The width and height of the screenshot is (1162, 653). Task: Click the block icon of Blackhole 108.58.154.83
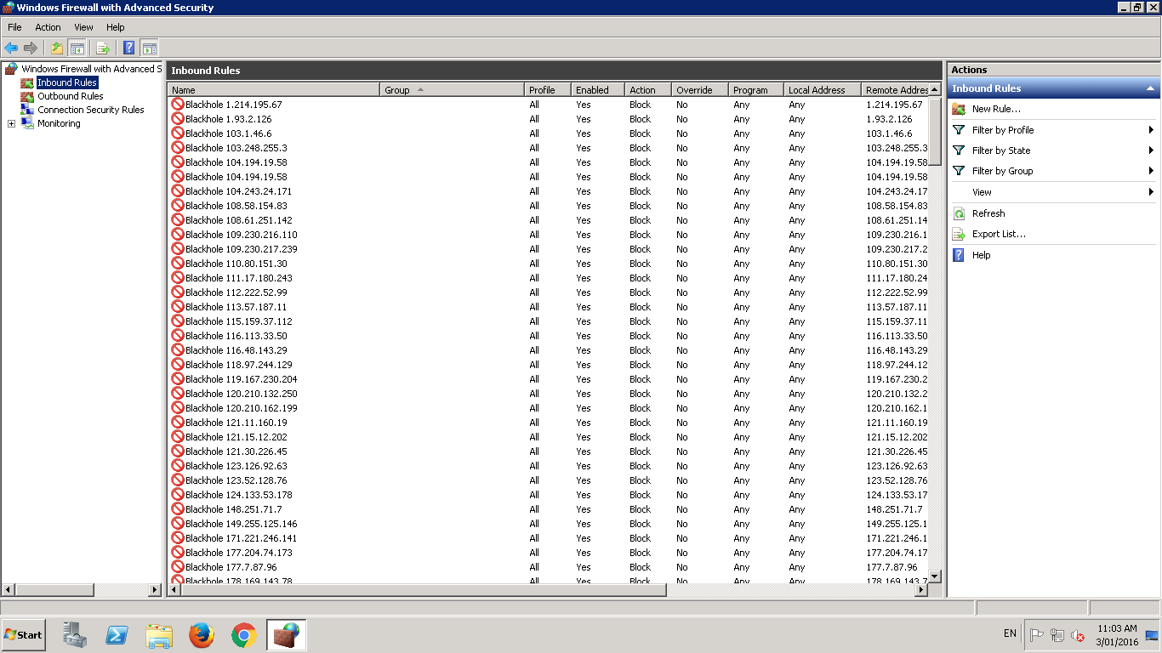click(178, 205)
